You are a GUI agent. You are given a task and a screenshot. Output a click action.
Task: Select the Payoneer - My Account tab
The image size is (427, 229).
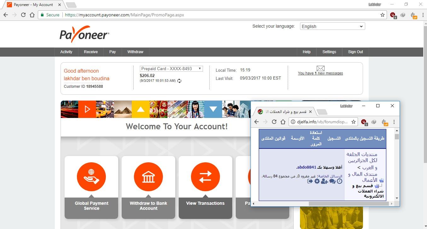click(33, 5)
